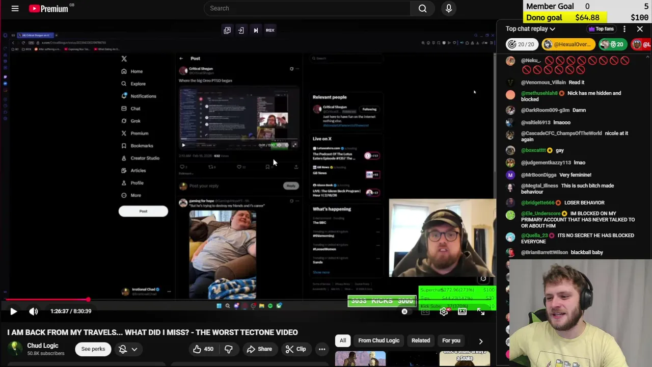Click the enter-arrow overlay icon above the video

(x=241, y=30)
